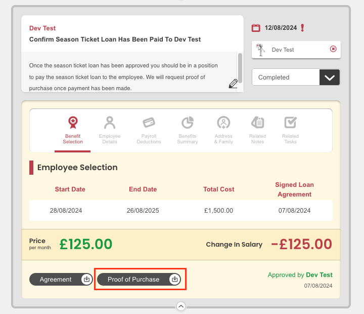Expand the Completed status dropdown arrow
The height and width of the screenshot is (314, 364).
click(x=330, y=77)
